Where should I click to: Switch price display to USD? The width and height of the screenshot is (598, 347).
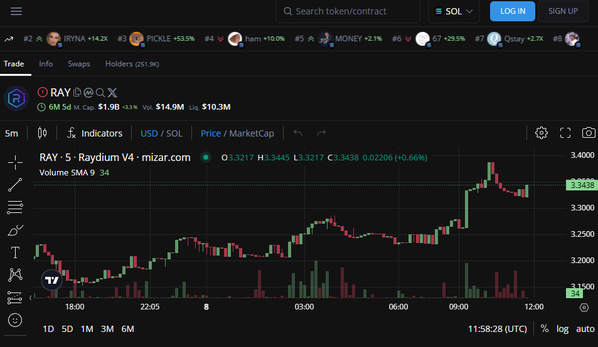[149, 133]
